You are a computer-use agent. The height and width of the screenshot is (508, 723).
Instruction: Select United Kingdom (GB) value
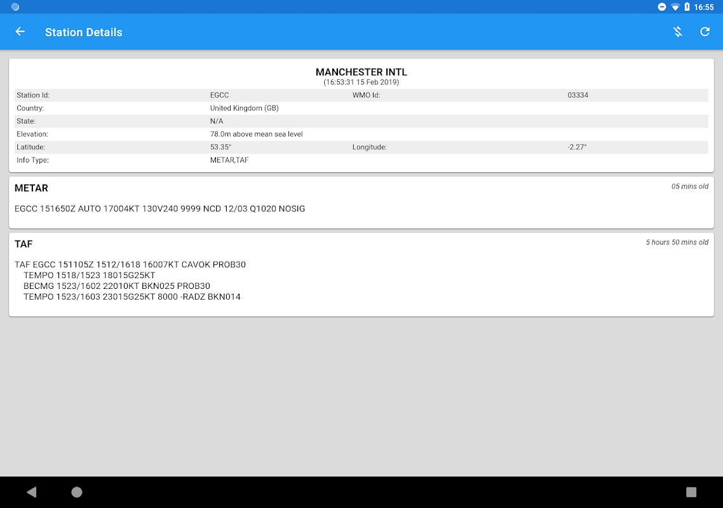245,108
